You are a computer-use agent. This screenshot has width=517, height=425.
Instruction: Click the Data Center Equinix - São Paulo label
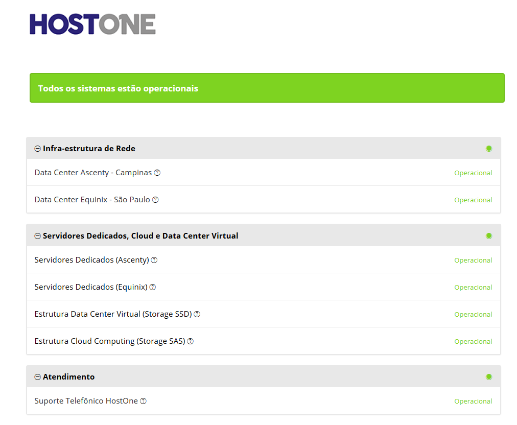(92, 200)
